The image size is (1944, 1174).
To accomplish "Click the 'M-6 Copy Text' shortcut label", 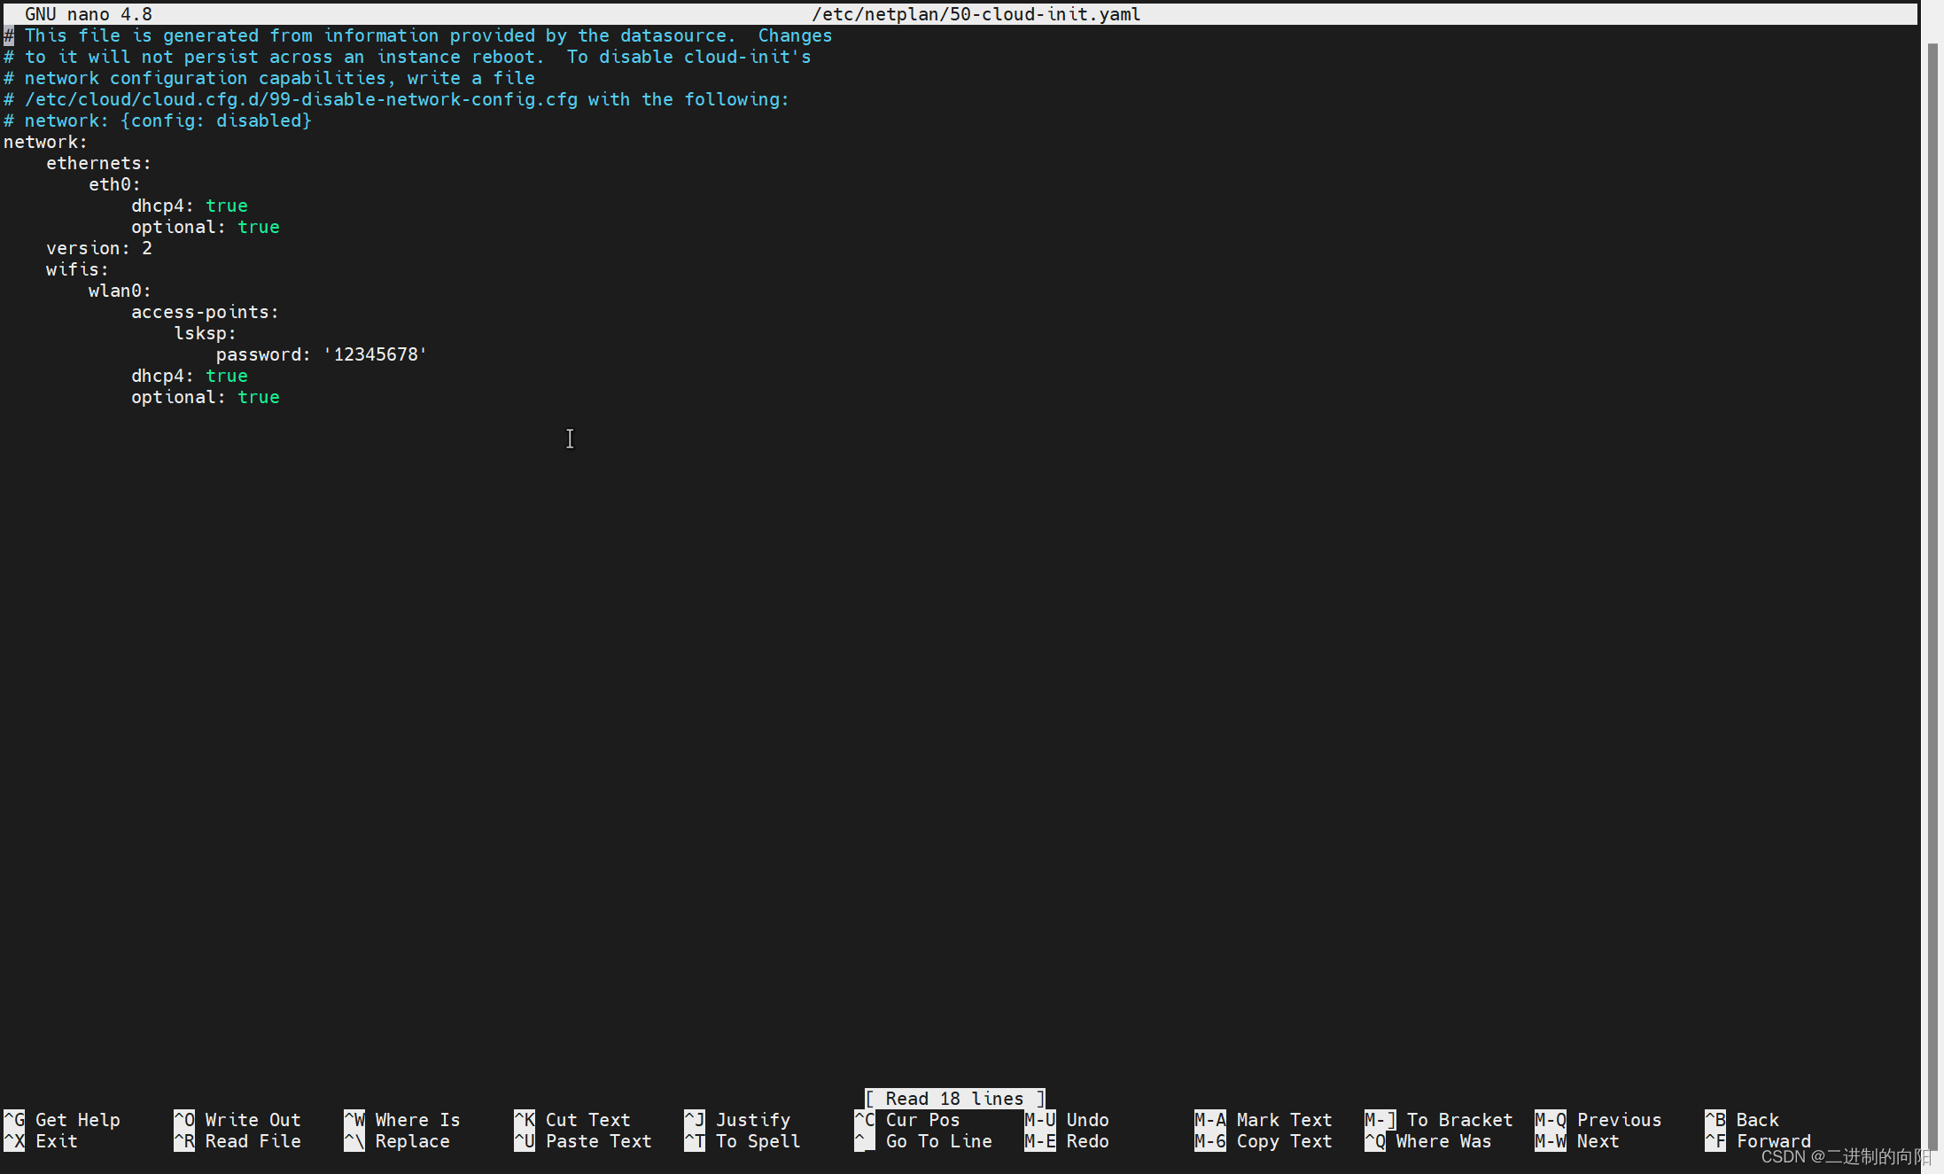I will [x=1264, y=1141].
